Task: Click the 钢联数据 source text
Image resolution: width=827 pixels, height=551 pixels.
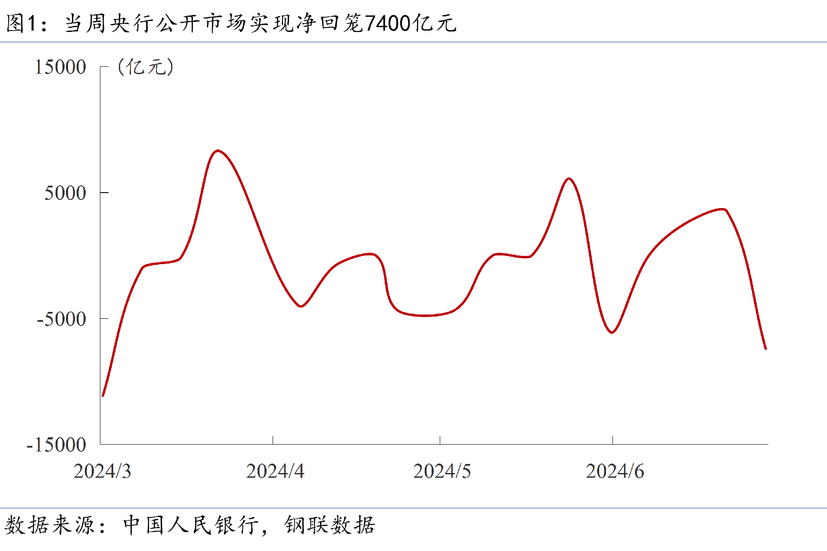Action: pyautogui.click(x=330, y=525)
